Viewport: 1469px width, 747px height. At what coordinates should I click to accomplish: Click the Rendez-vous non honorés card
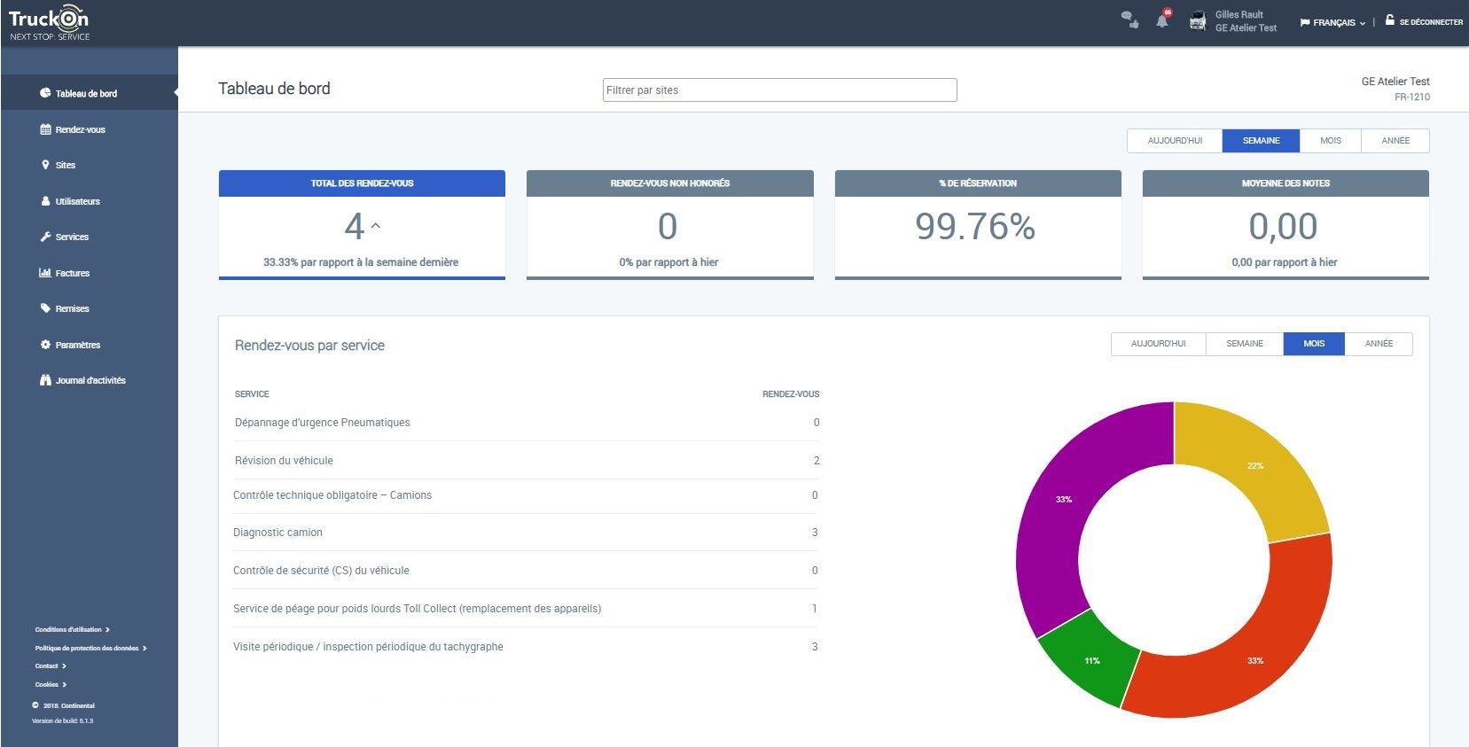point(670,225)
